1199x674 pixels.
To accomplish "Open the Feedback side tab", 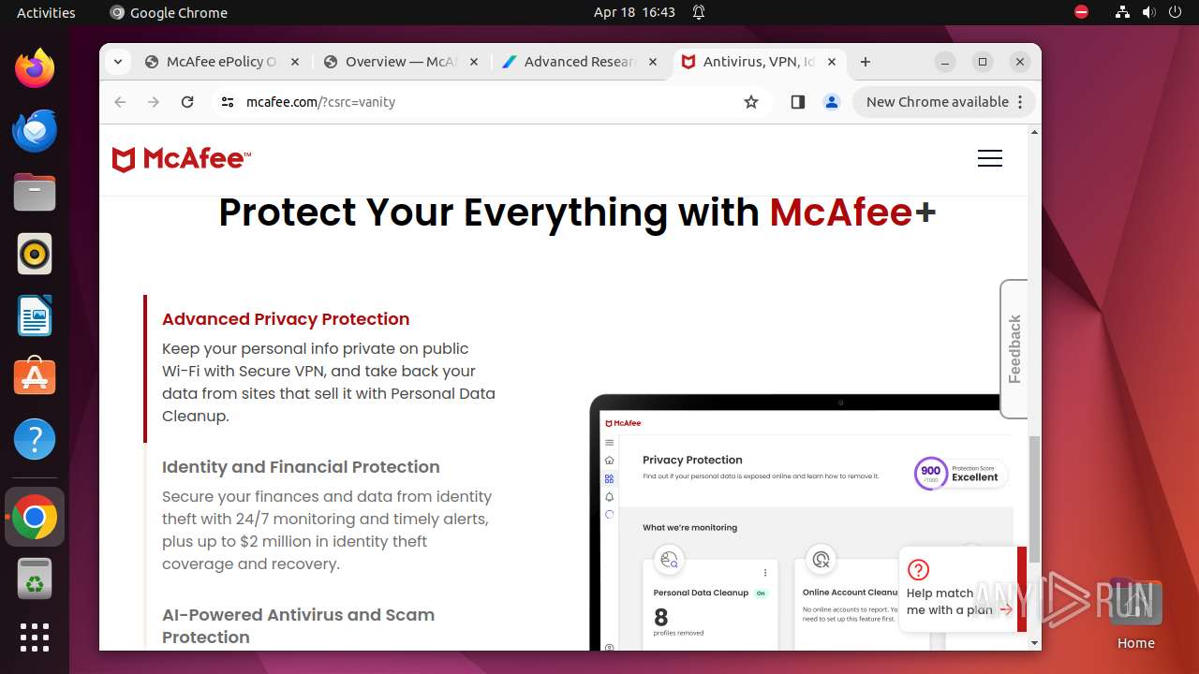I will pos(1014,348).
